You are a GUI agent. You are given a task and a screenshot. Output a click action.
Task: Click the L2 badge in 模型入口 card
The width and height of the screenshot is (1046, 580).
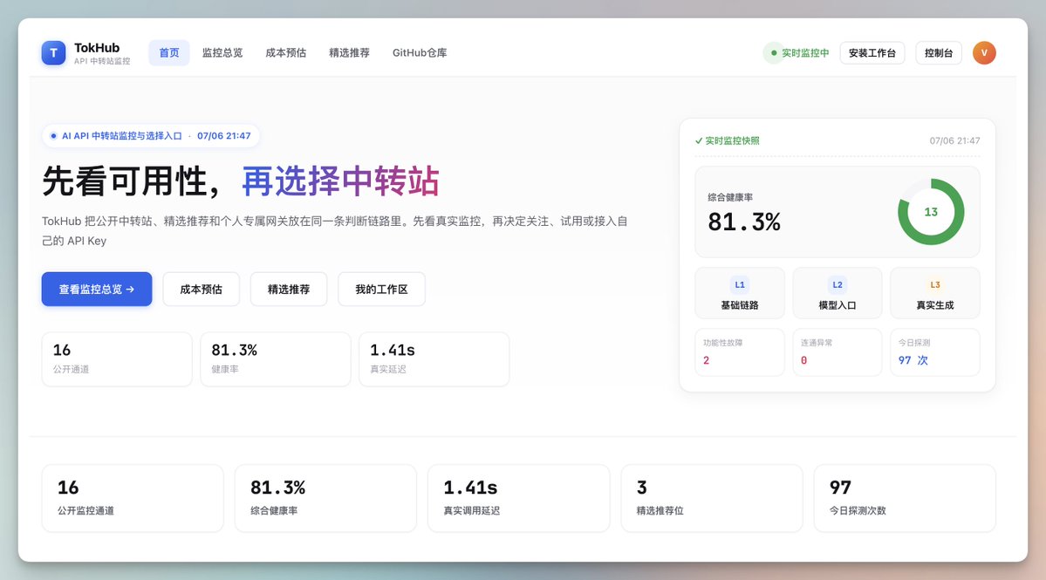click(837, 284)
